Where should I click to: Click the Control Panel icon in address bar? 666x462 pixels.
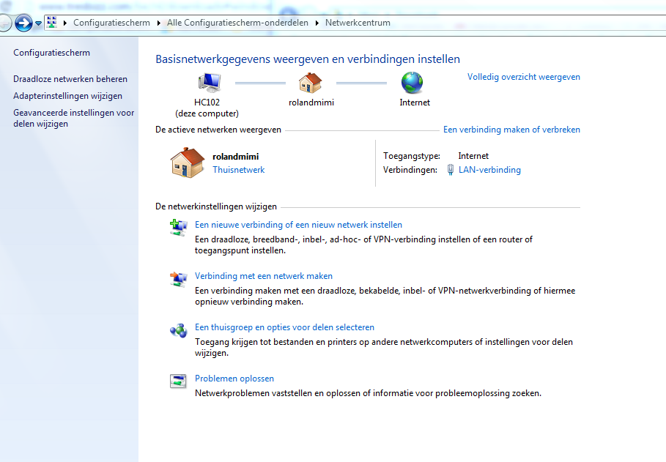click(x=52, y=23)
